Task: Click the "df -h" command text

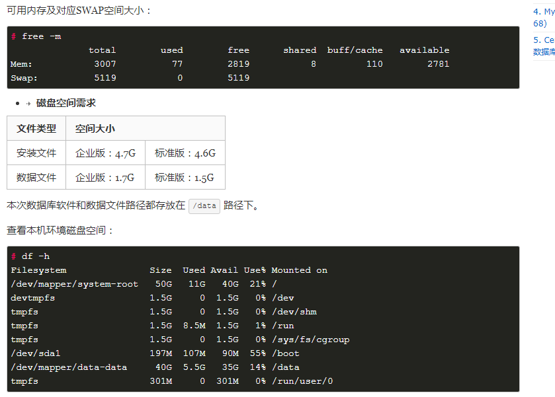Action: coord(36,256)
